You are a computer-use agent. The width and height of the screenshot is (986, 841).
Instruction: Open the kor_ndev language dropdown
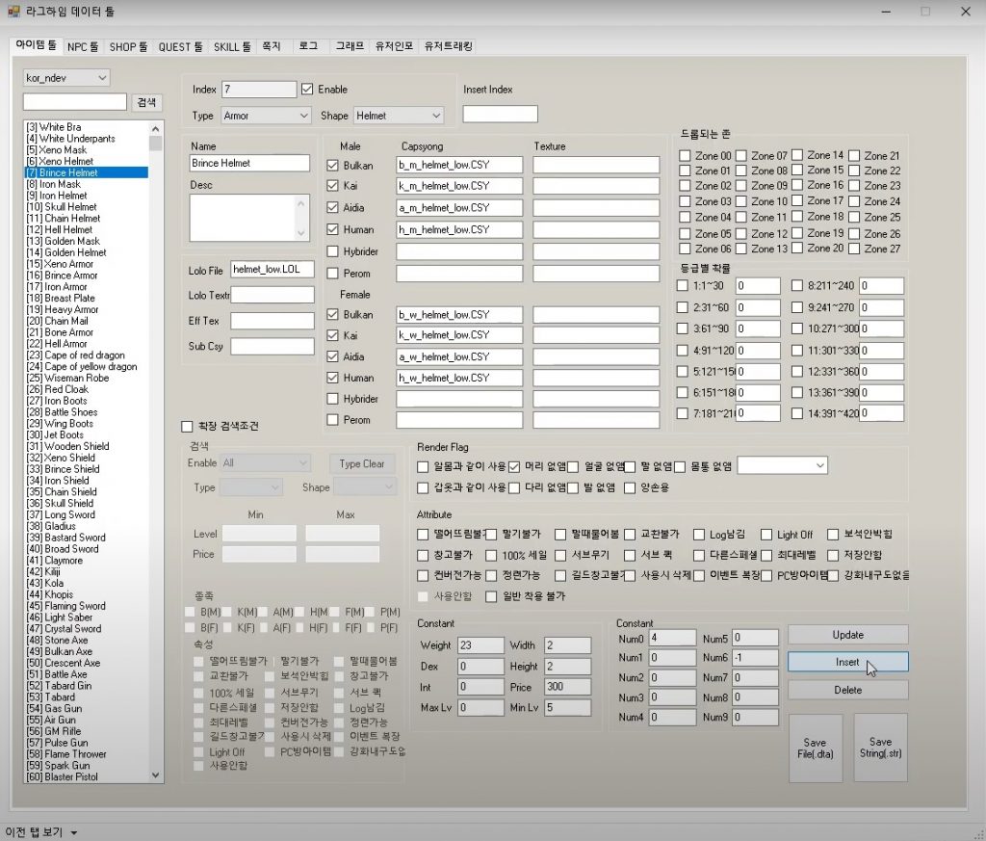(x=66, y=77)
